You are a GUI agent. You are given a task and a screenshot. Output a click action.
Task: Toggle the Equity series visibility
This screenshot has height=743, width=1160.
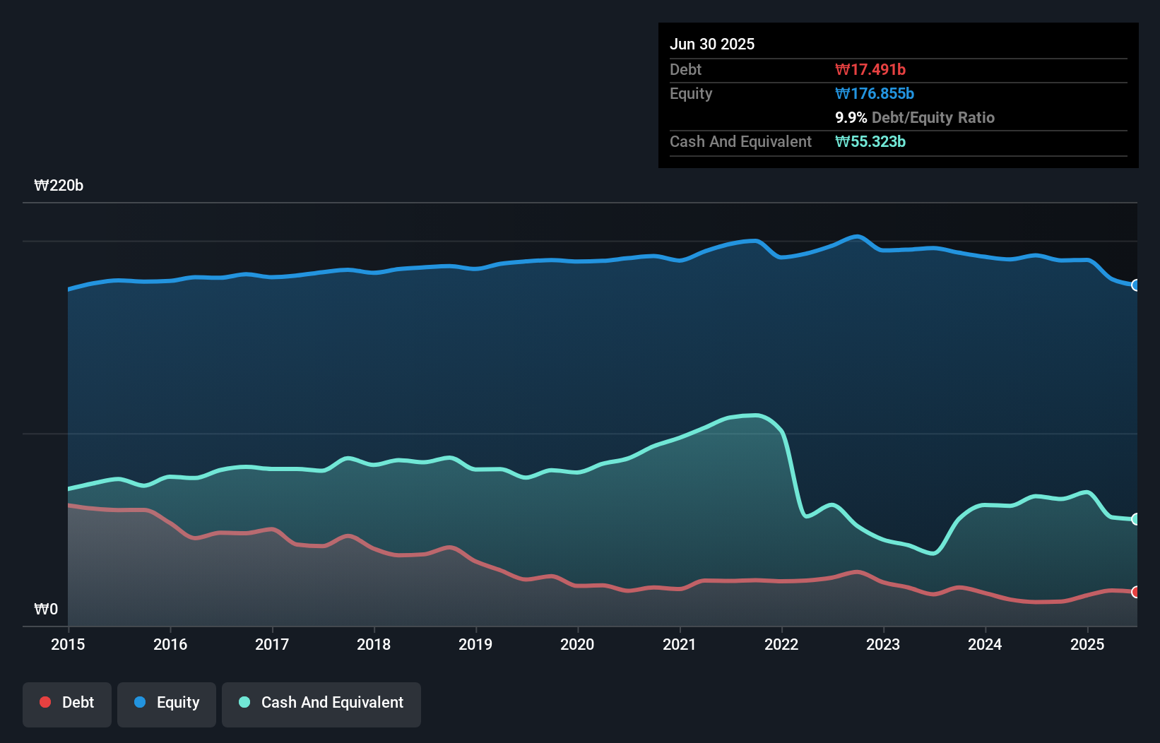[x=166, y=703]
